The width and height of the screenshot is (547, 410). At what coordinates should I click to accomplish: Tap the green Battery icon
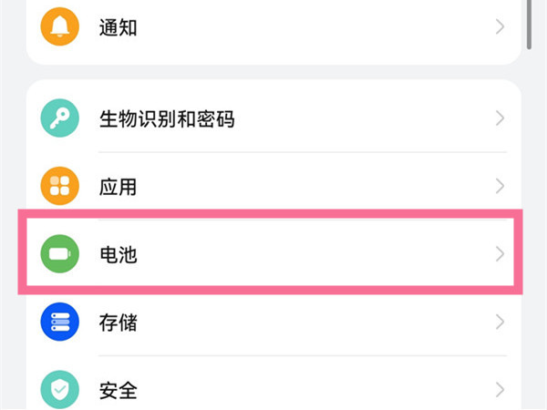click(60, 254)
